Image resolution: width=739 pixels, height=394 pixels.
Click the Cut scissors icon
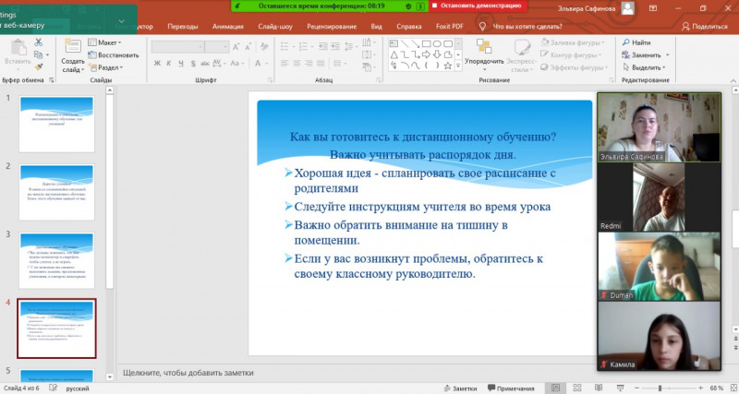pos(39,42)
